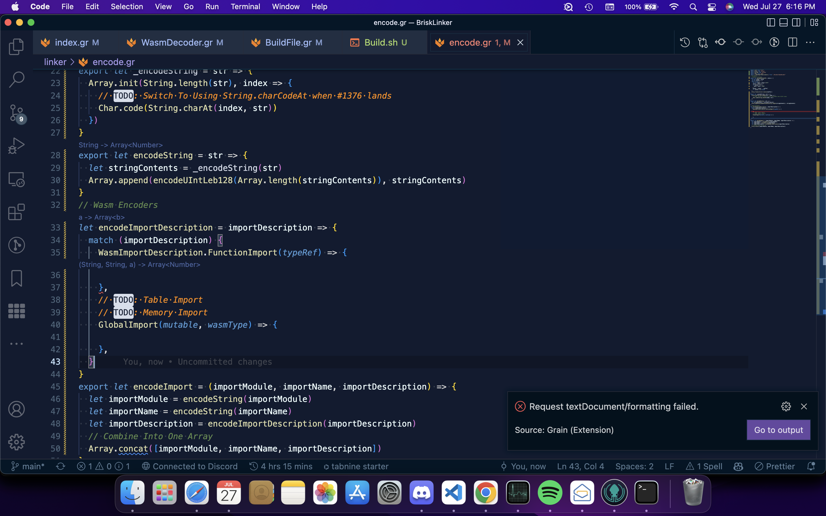This screenshot has height=516, width=826.
Task: Open the notification settings gear dropdown
Action: tap(786, 406)
